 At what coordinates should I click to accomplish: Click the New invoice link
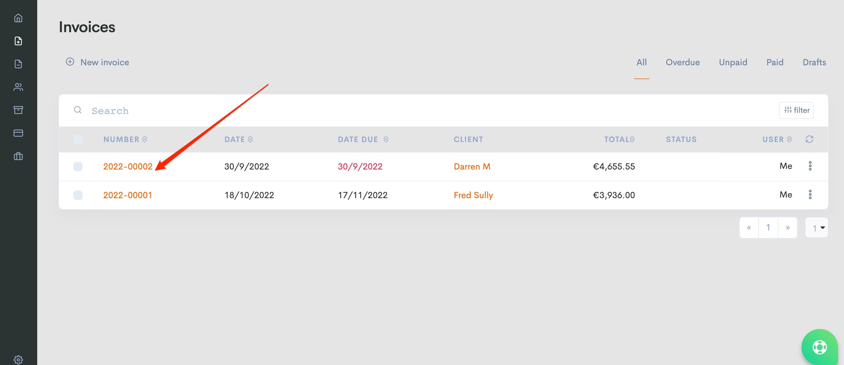105,62
